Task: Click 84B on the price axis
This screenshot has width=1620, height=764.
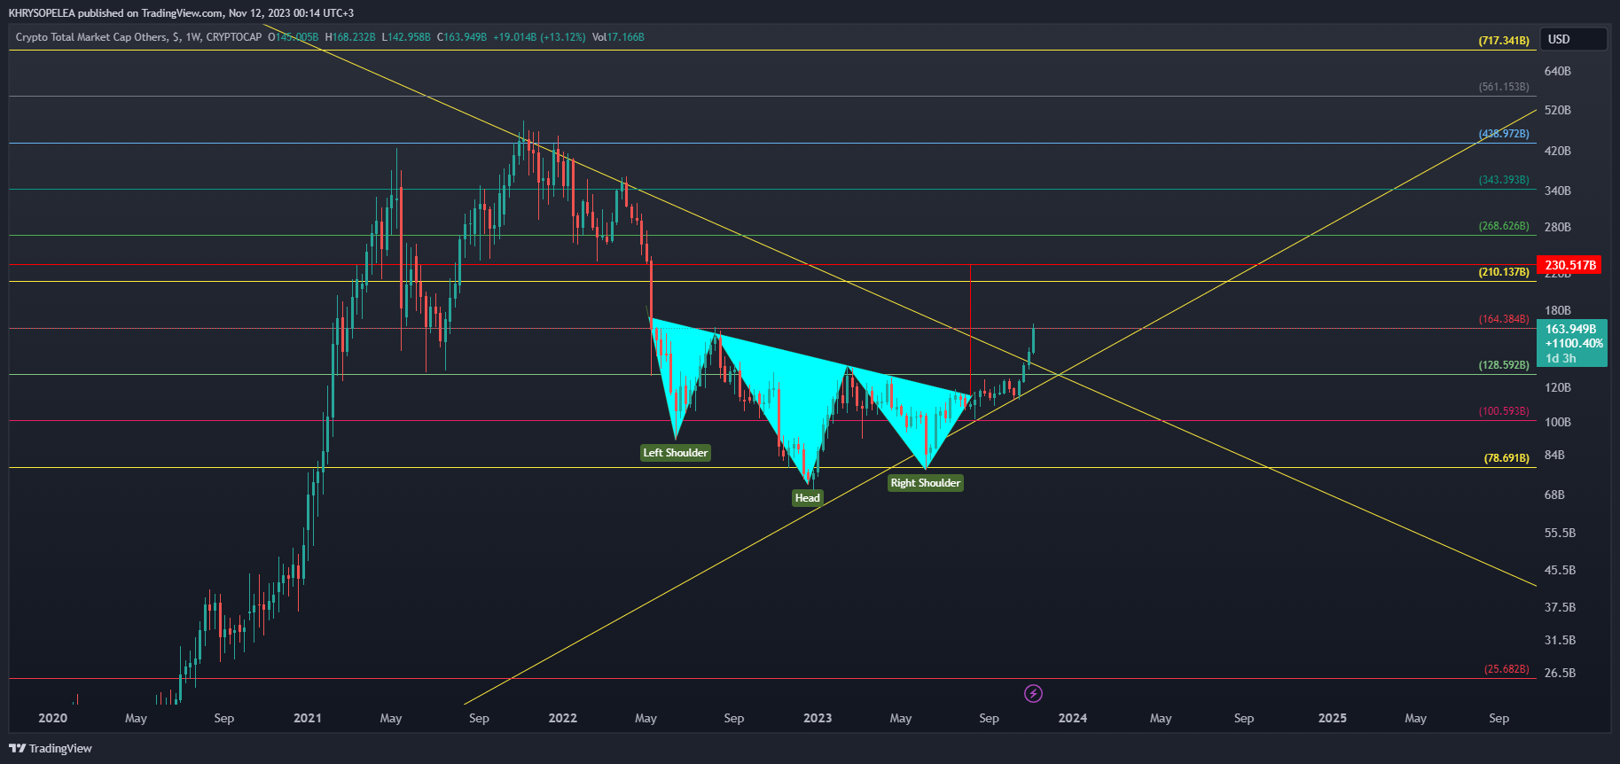Action: click(x=1554, y=455)
